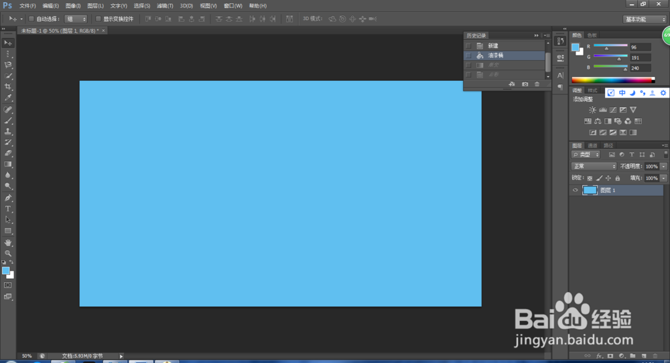Set history brush source for 油漆桶
The image size is (670, 363).
tap(468, 55)
